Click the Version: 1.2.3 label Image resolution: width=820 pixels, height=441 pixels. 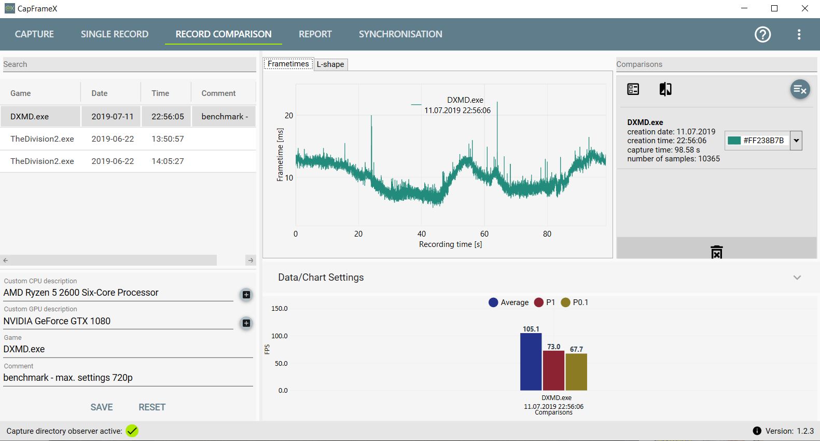pos(789,431)
